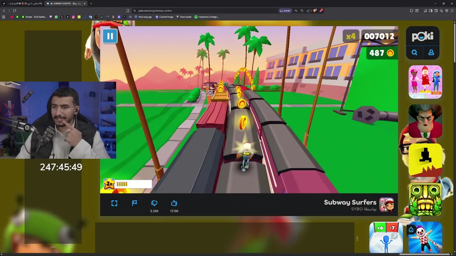The image size is (456, 256).
Task: Open the WhatsApp bookmark icon
Action: (x=56, y=17)
